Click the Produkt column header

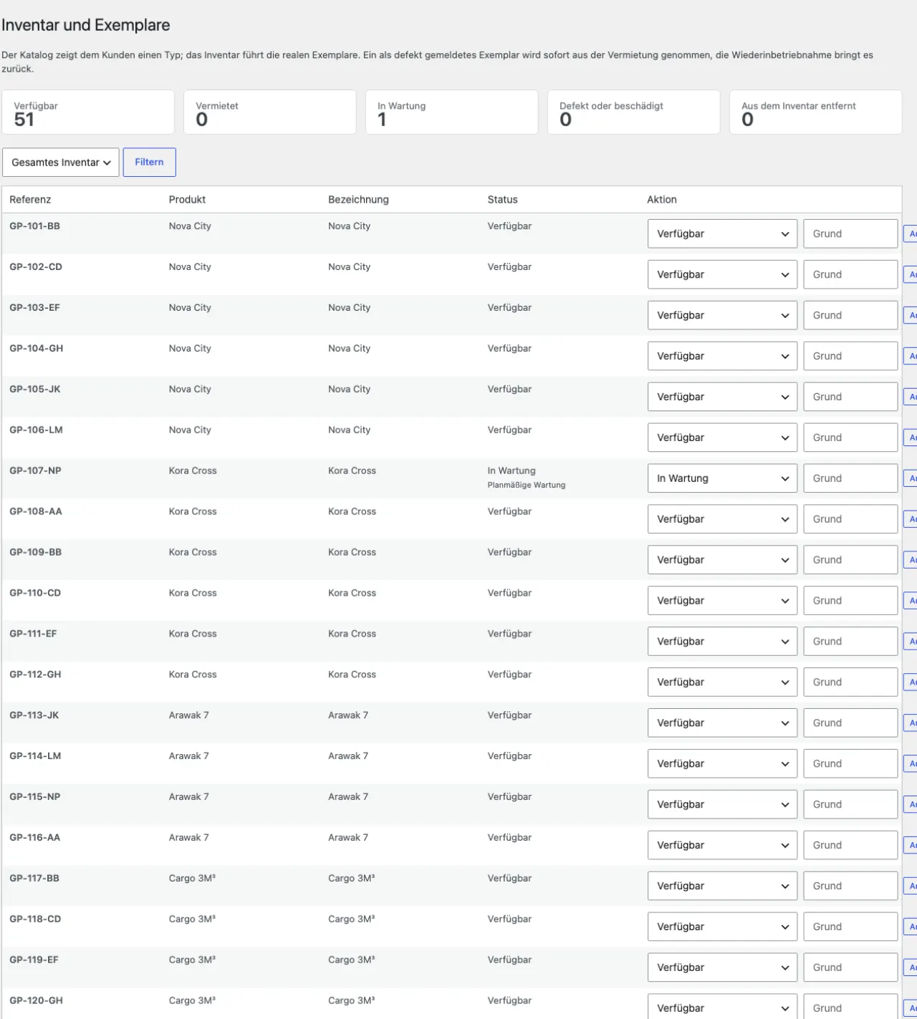point(187,200)
